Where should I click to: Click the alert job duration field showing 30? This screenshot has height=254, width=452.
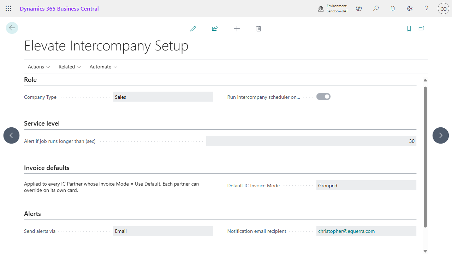(311, 141)
